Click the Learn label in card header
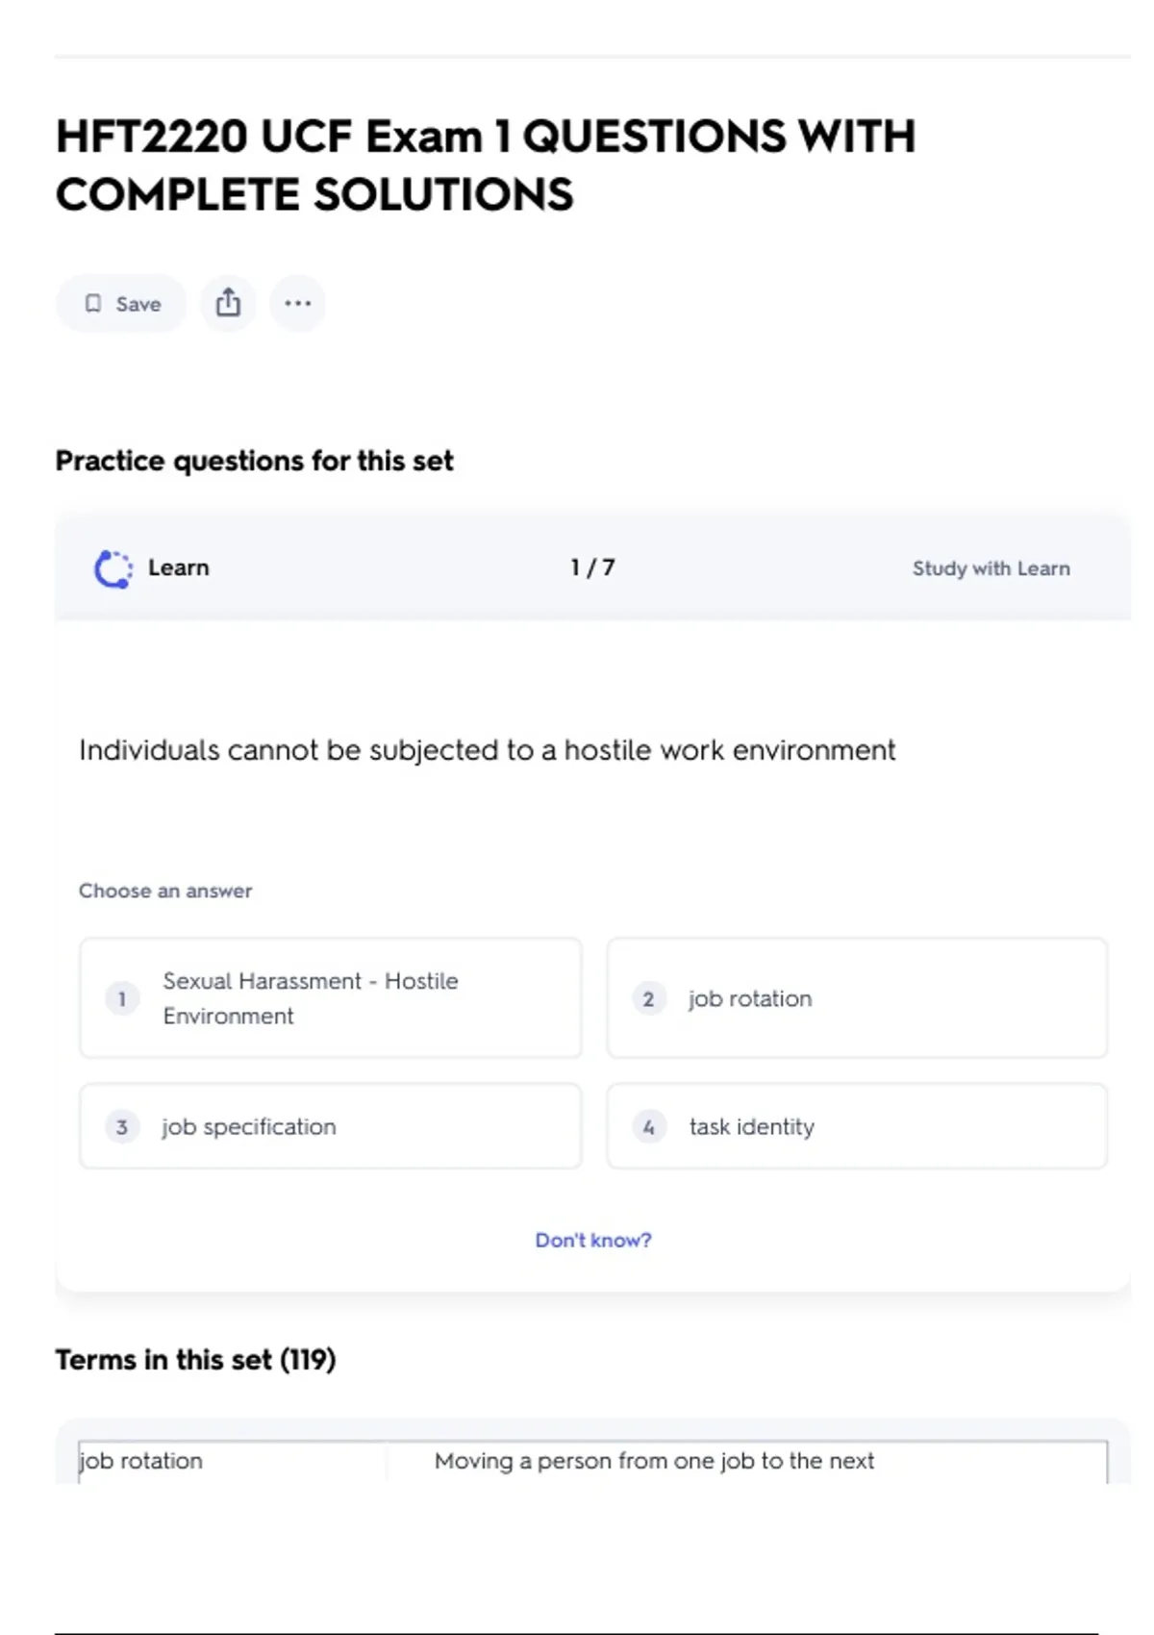 point(178,567)
